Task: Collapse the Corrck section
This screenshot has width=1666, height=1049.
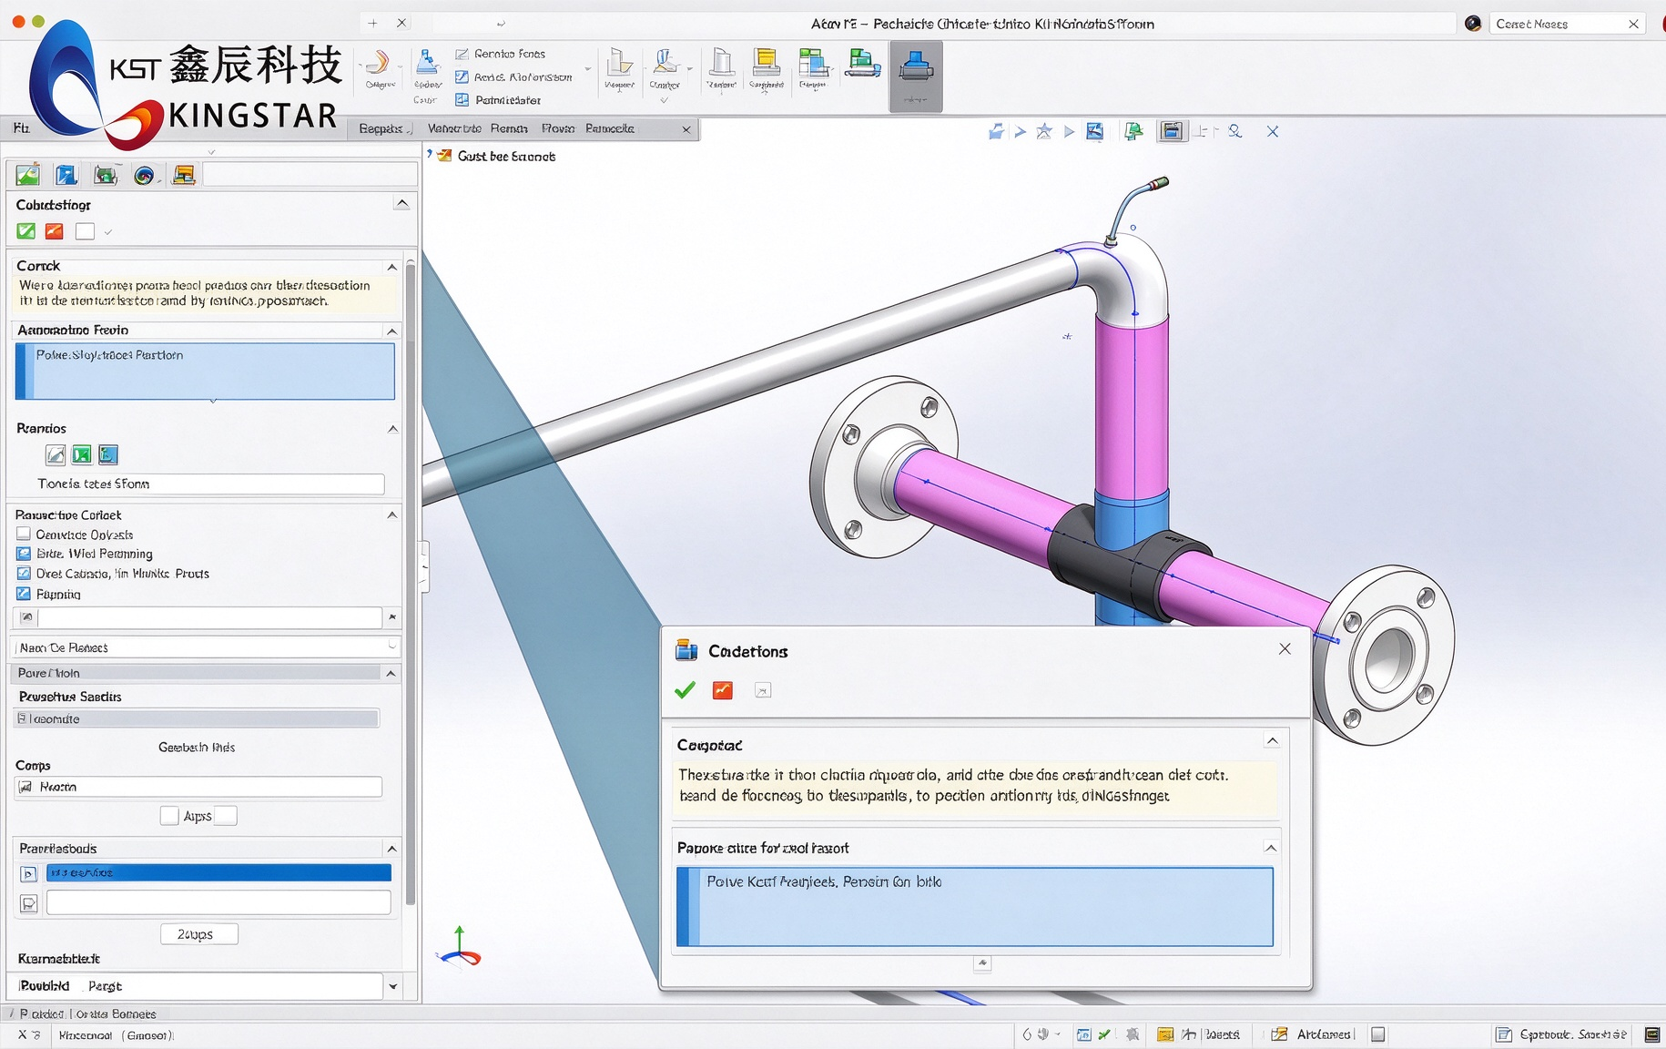Action: tap(392, 267)
